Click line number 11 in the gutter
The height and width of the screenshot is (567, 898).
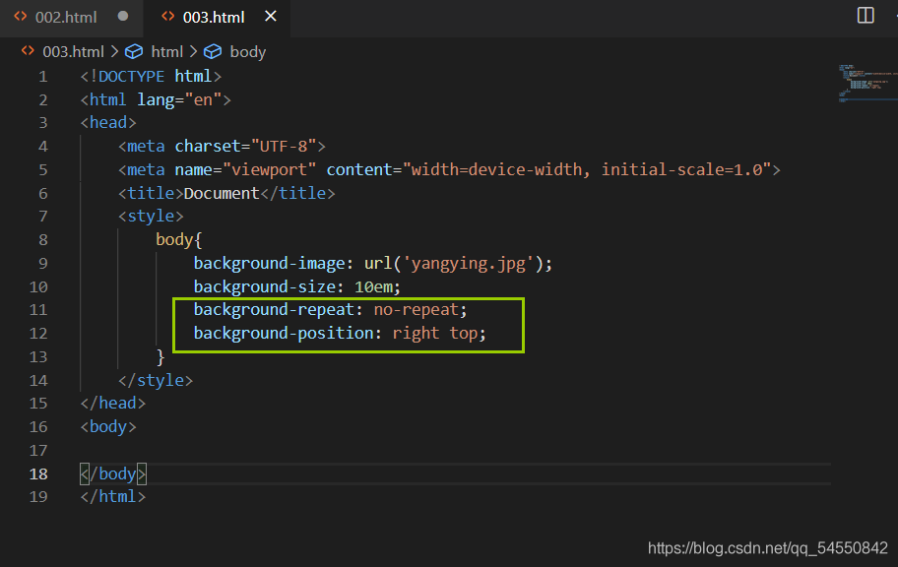(x=38, y=310)
